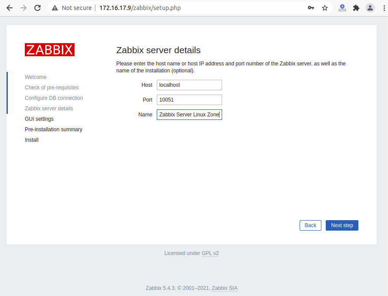Go back with the browser back arrow
Viewport: 388px width, 296px height.
tap(10, 8)
